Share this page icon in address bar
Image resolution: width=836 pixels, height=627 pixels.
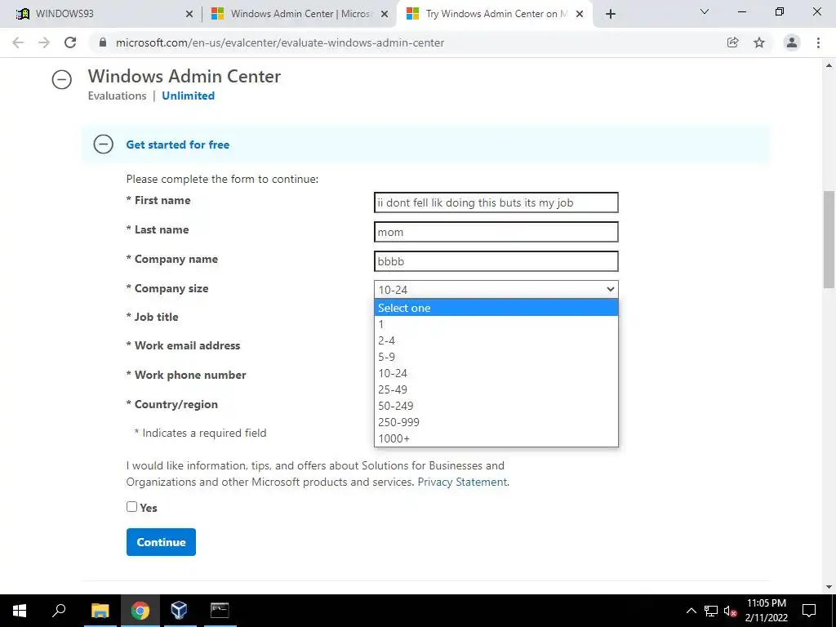(732, 42)
